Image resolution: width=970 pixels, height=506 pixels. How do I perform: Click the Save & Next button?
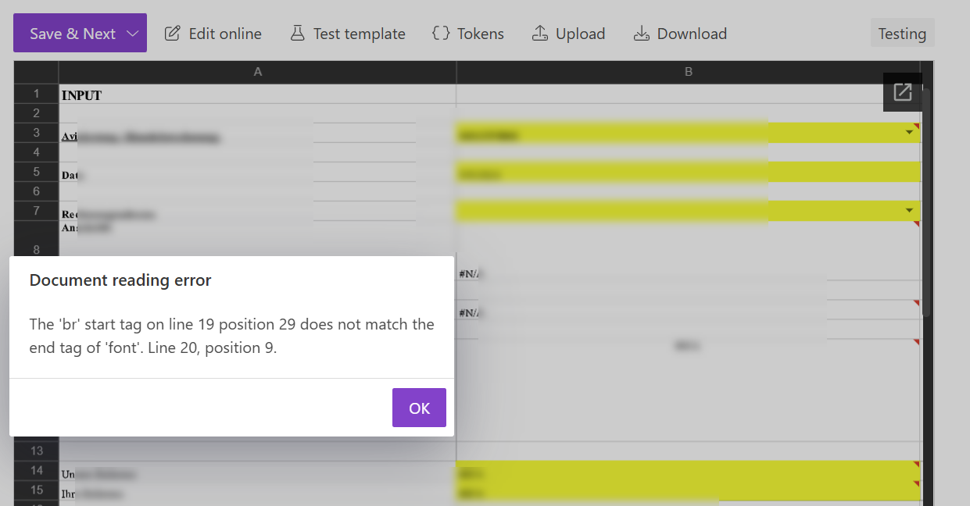[72, 34]
